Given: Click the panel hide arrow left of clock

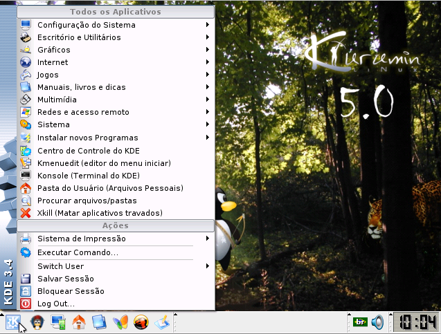Looking at the screenshot, I should click(390, 314).
